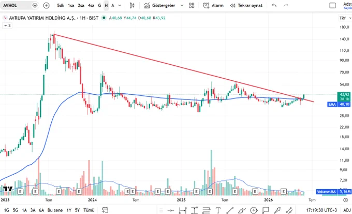Image resolution: width=352 pixels, height=214 pixels.
Task: Select the date range measure tool
Action: click(183, 210)
